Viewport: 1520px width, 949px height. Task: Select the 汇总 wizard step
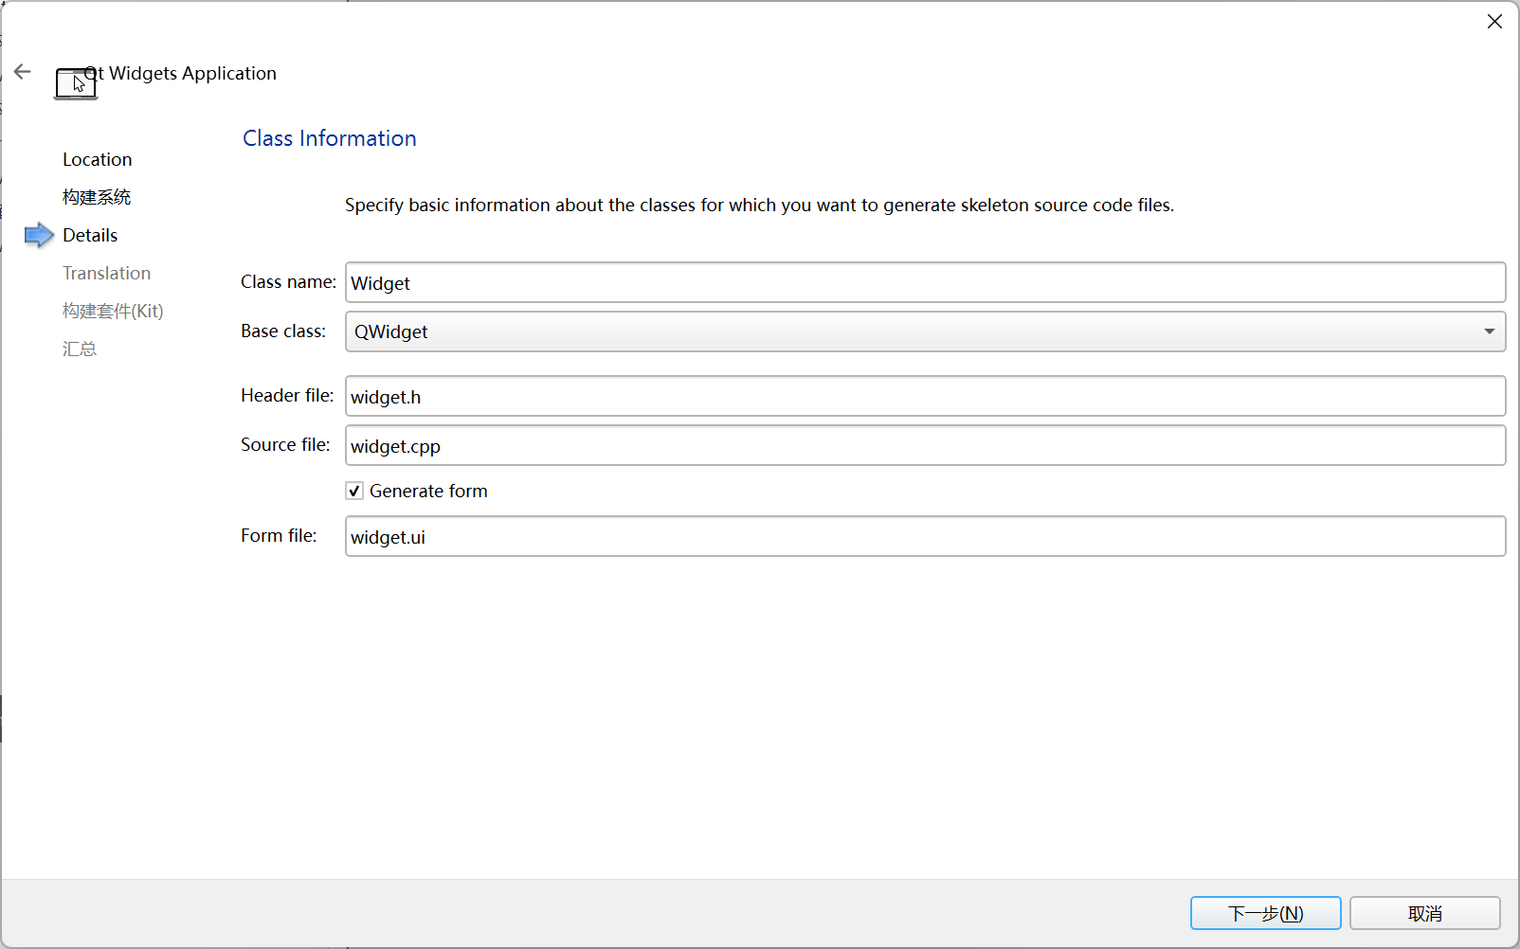click(80, 349)
